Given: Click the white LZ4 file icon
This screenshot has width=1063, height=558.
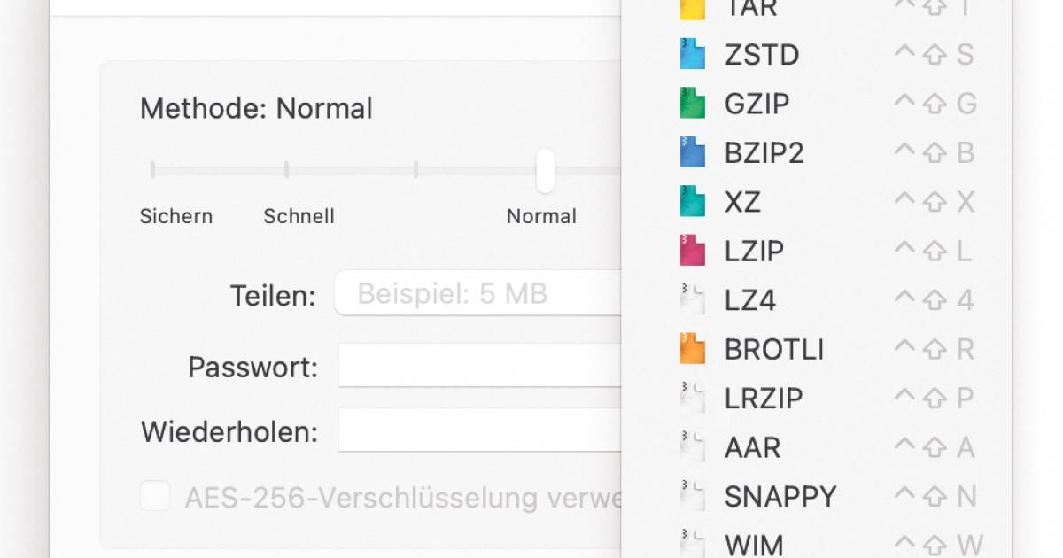Looking at the screenshot, I should [x=692, y=300].
